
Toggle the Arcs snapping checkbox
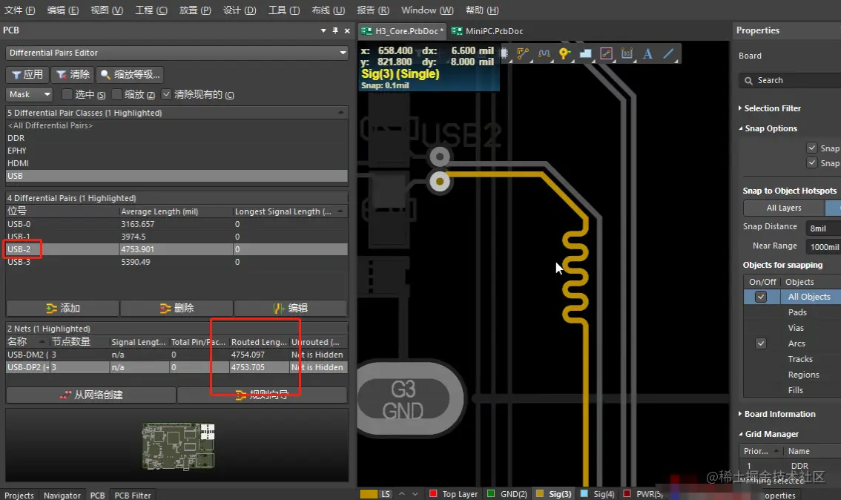pyautogui.click(x=761, y=343)
